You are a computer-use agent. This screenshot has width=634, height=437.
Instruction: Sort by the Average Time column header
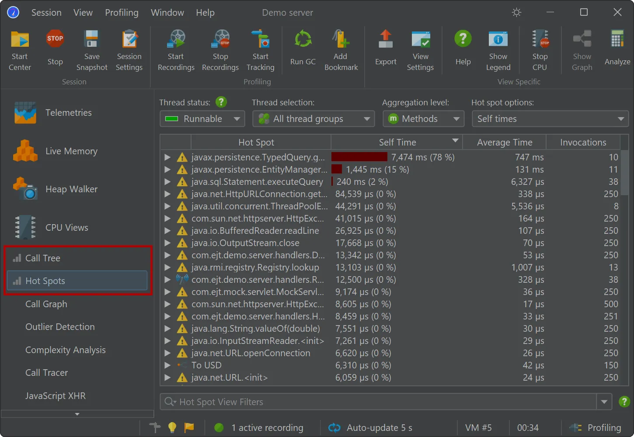(x=505, y=142)
